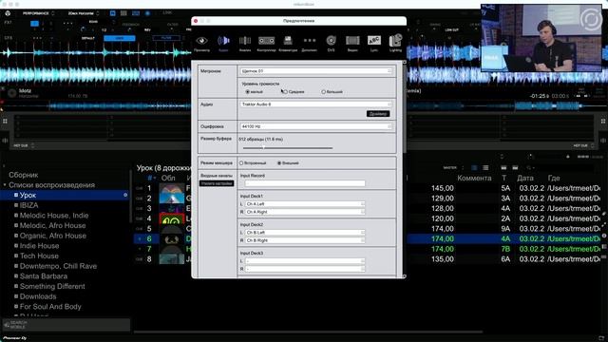Select the blue CFX effect button
Image resolution: width=608 pixels, height=342 pixels.
(120, 38)
